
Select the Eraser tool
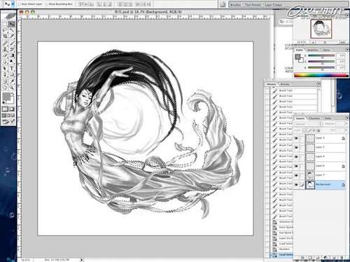click(x=5, y=55)
